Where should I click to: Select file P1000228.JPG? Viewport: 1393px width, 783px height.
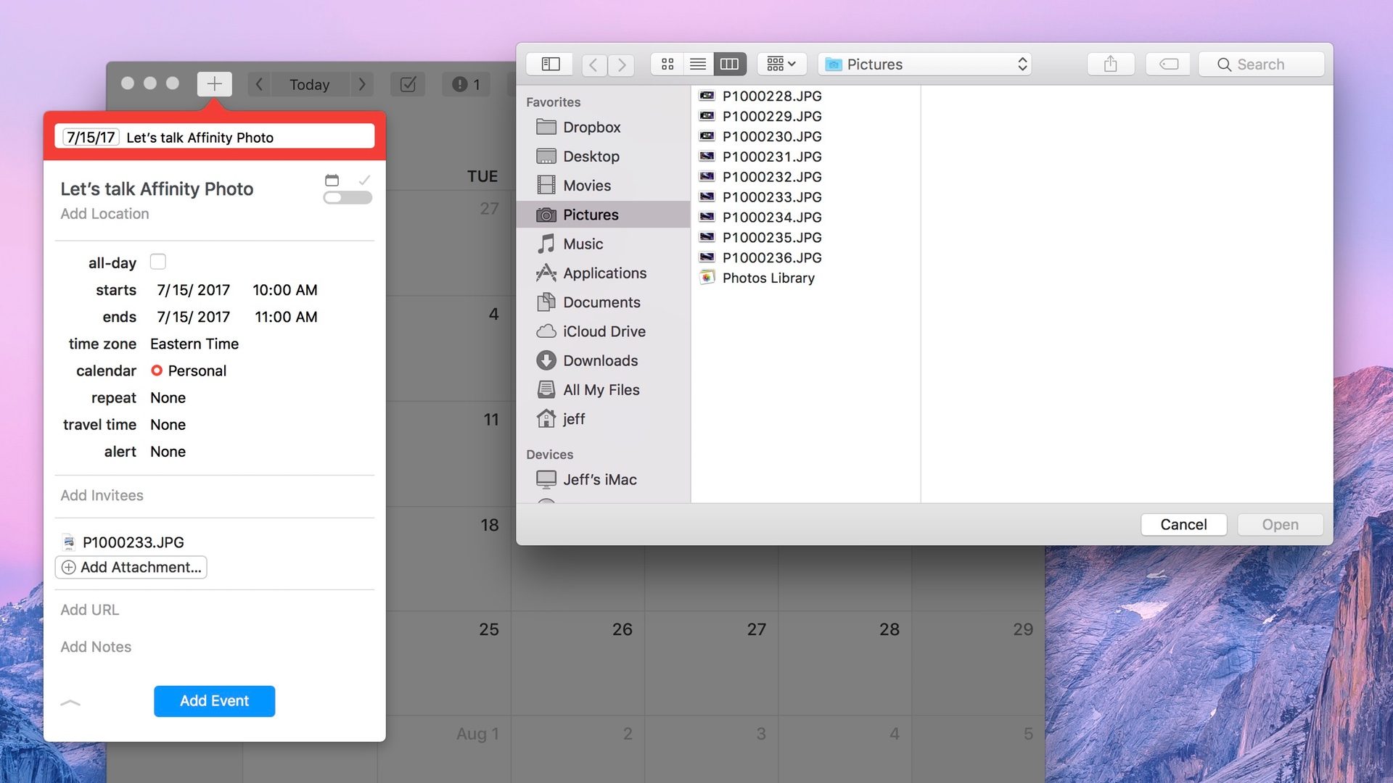(805, 96)
